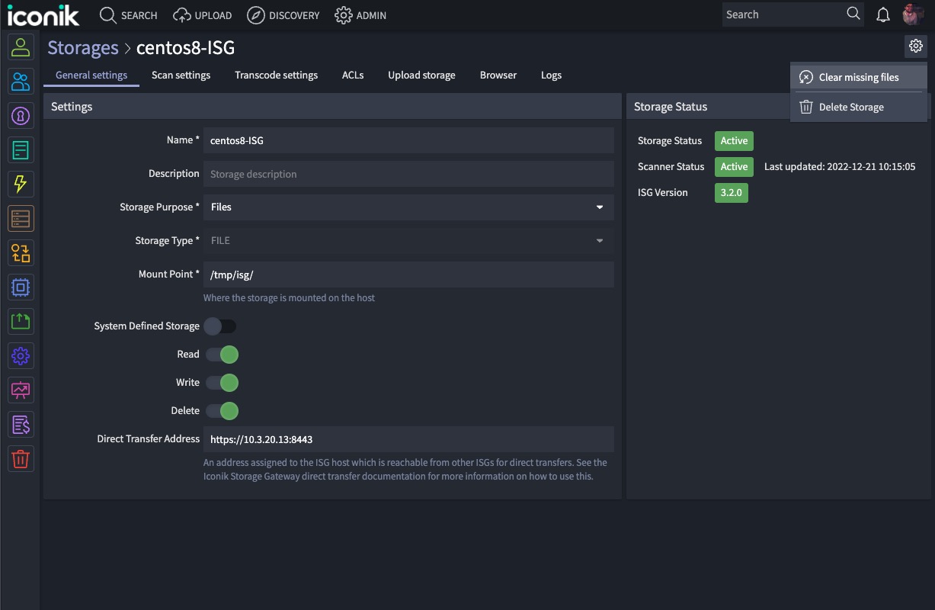Enable the System Defined Storage toggle

click(x=220, y=326)
